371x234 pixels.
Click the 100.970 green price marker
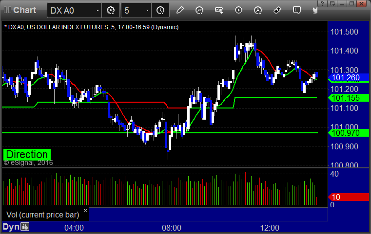click(x=349, y=133)
